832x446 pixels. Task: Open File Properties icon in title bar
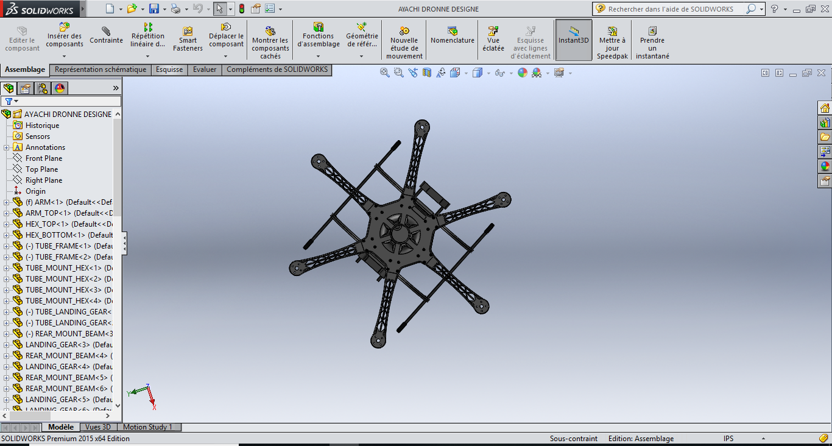point(256,9)
